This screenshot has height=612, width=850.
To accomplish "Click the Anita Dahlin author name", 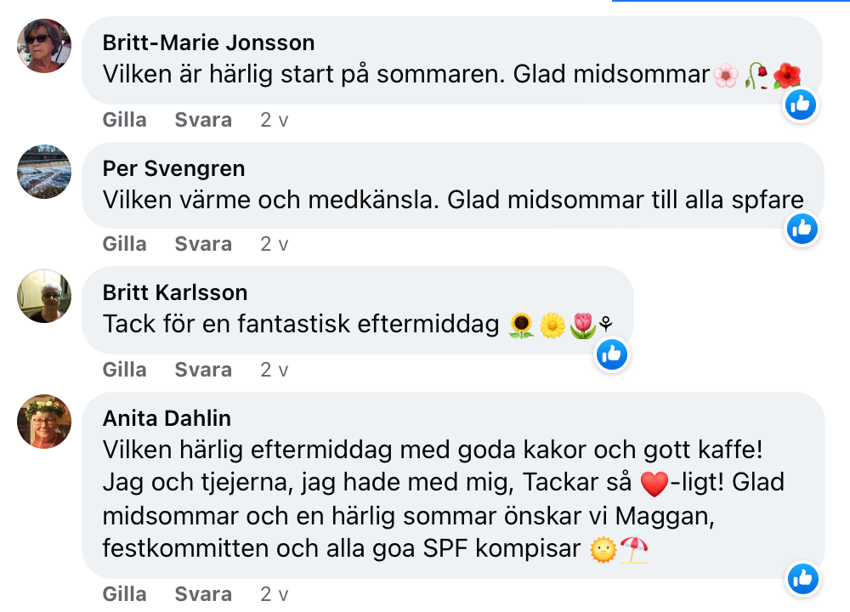I will (x=167, y=418).
